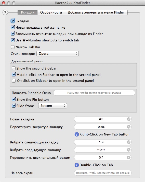Screen dimensions: 145x182
Task: Click info icon next to Double-Click on Tab
Action: coord(77,165)
